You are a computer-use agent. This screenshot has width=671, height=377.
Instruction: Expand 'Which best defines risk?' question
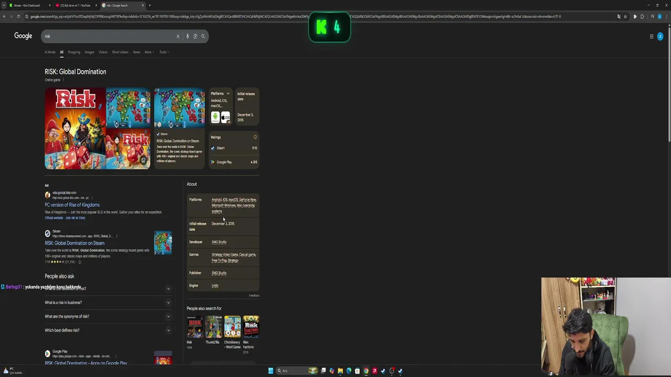pos(107,330)
